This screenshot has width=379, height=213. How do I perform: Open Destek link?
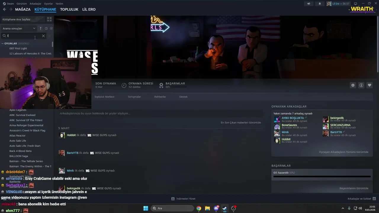pyautogui.click(x=184, y=97)
